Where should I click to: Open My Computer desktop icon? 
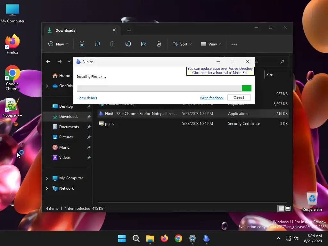(12, 13)
